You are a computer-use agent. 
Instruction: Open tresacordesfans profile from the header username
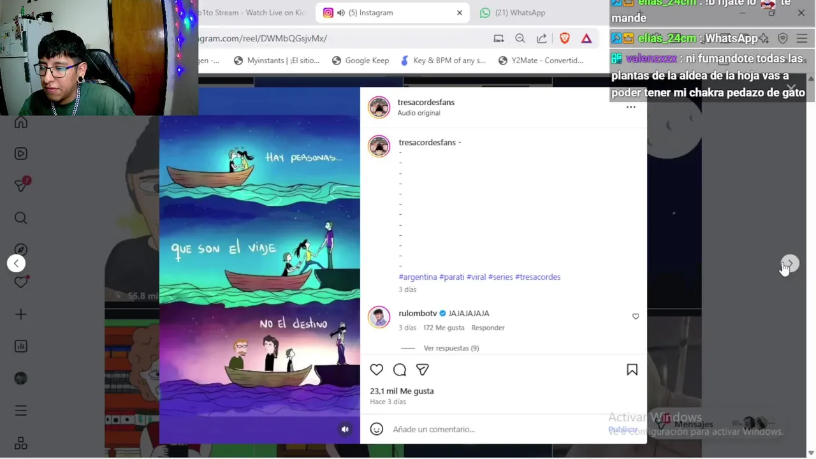[x=426, y=102]
